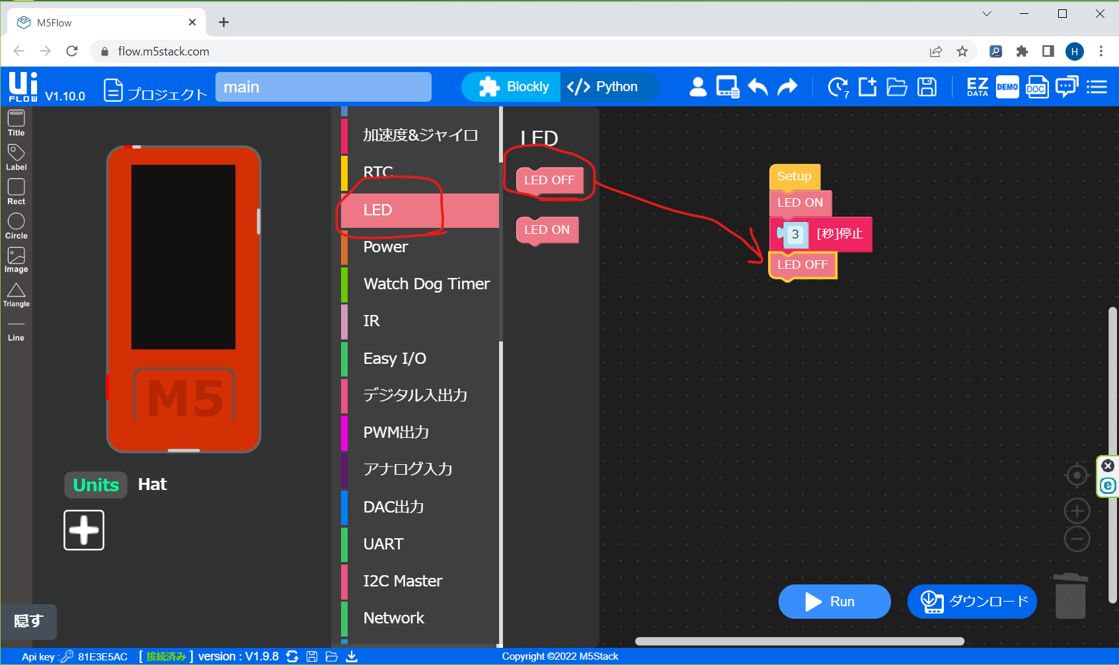Click the Run button
The height and width of the screenshot is (665, 1119).
834,602
